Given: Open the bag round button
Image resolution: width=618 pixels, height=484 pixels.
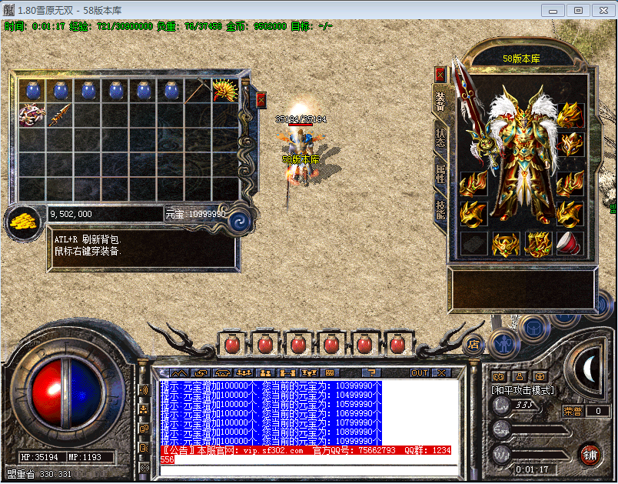Looking at the screenshot, I should click(534, 329).
